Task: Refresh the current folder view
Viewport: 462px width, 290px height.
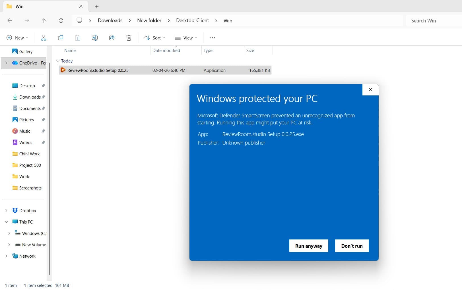Action: click(x=61, y=20)
